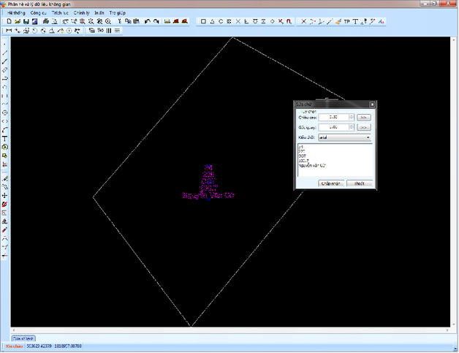459x353 pixels.
Task: Select the arc tool in left sidebar
Action: pyautogui.click(x=4, y=130)
